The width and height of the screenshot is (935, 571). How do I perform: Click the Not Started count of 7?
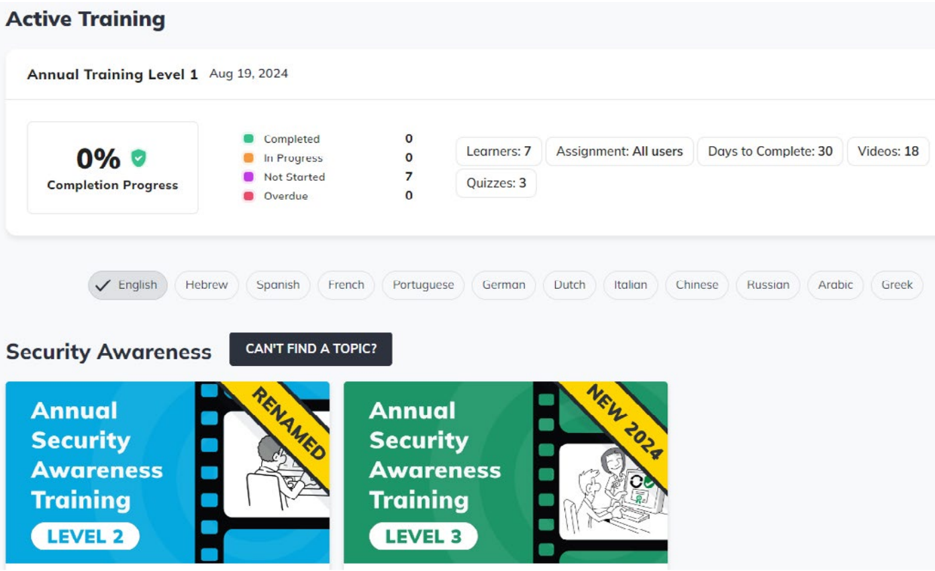pyautogui.click(x=409, y=177)
